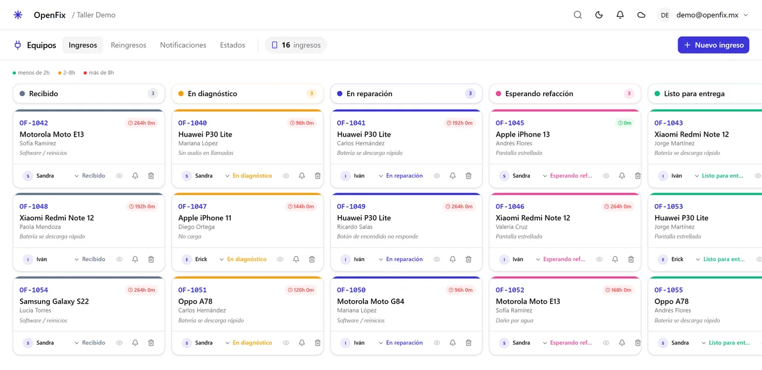Click the OpenFix asterisk logo
This screenshot has width=762, height=370.
click(18, 15)
